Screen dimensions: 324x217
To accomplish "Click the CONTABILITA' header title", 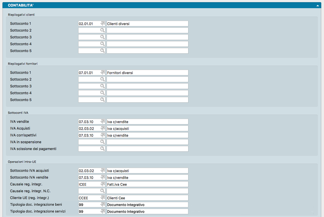I will pos(21,5).
